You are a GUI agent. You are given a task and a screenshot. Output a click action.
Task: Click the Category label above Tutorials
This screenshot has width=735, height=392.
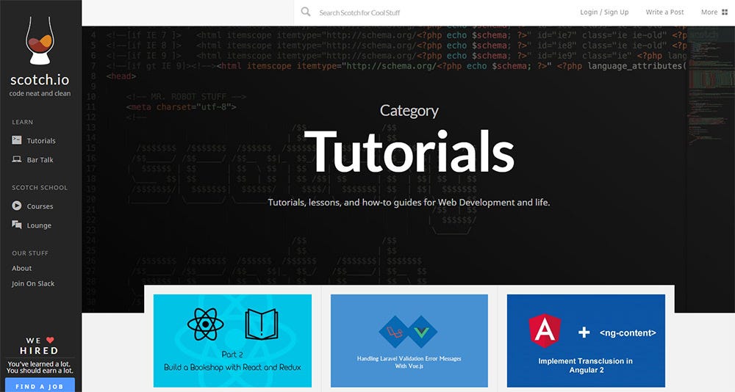tap(409, 111)
